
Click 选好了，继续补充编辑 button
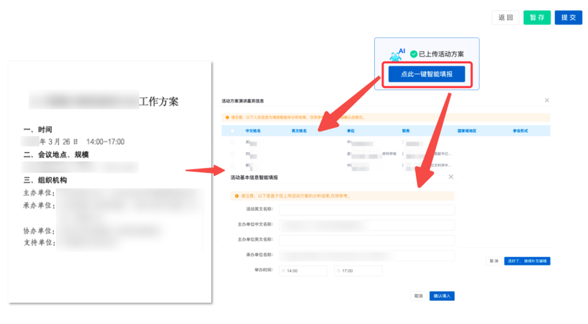click(527, 260)
